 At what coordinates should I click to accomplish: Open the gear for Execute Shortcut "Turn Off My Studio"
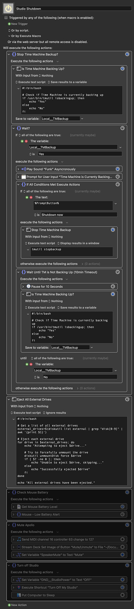coord(122,587)
